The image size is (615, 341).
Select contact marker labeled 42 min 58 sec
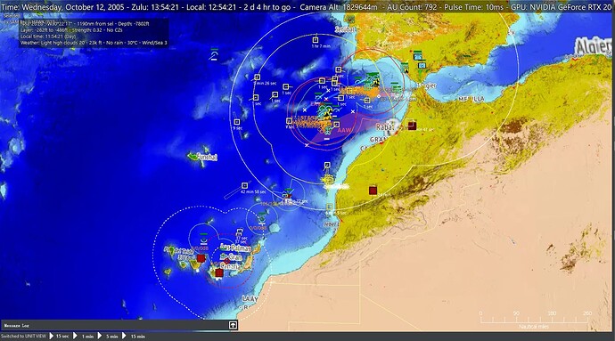point(244,185)
